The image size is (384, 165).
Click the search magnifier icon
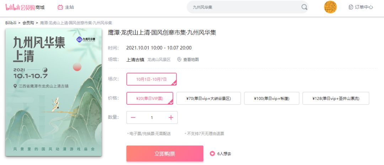click(304, 7)
